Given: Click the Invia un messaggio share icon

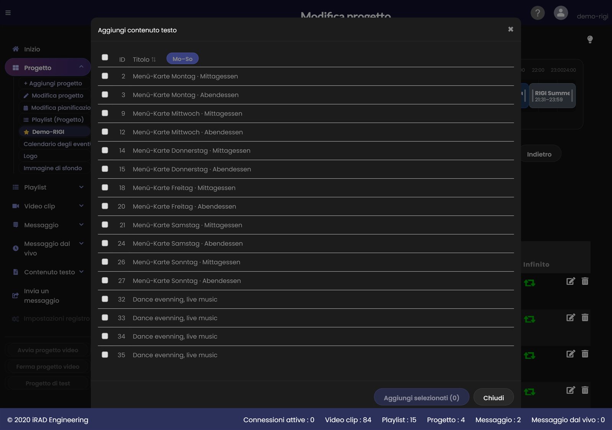Looking at the screenshot, I should [x=16, y=295].
